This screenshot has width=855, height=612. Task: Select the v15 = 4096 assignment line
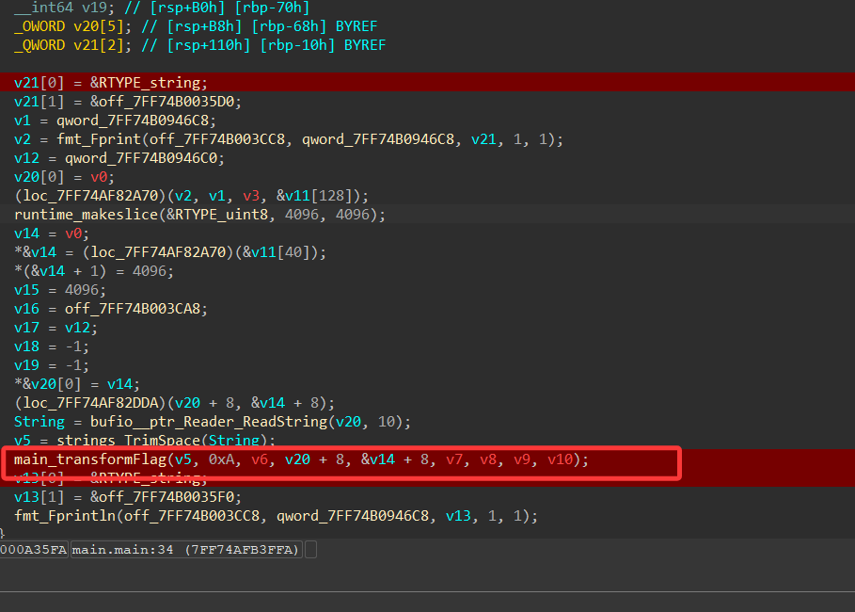(x=60, y=290)
